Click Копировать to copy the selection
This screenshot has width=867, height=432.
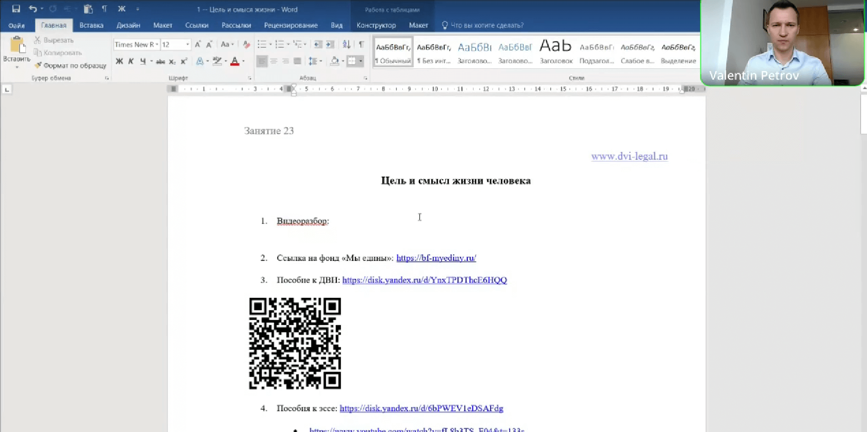[x=58, y=53]
